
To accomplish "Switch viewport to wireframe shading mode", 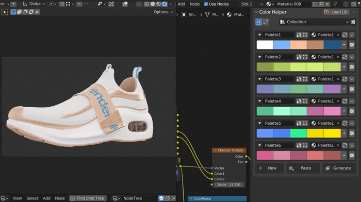I will click(146, 4).
